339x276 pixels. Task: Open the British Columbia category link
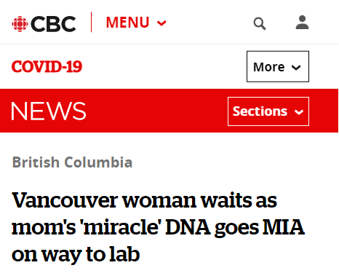point(72,162)
